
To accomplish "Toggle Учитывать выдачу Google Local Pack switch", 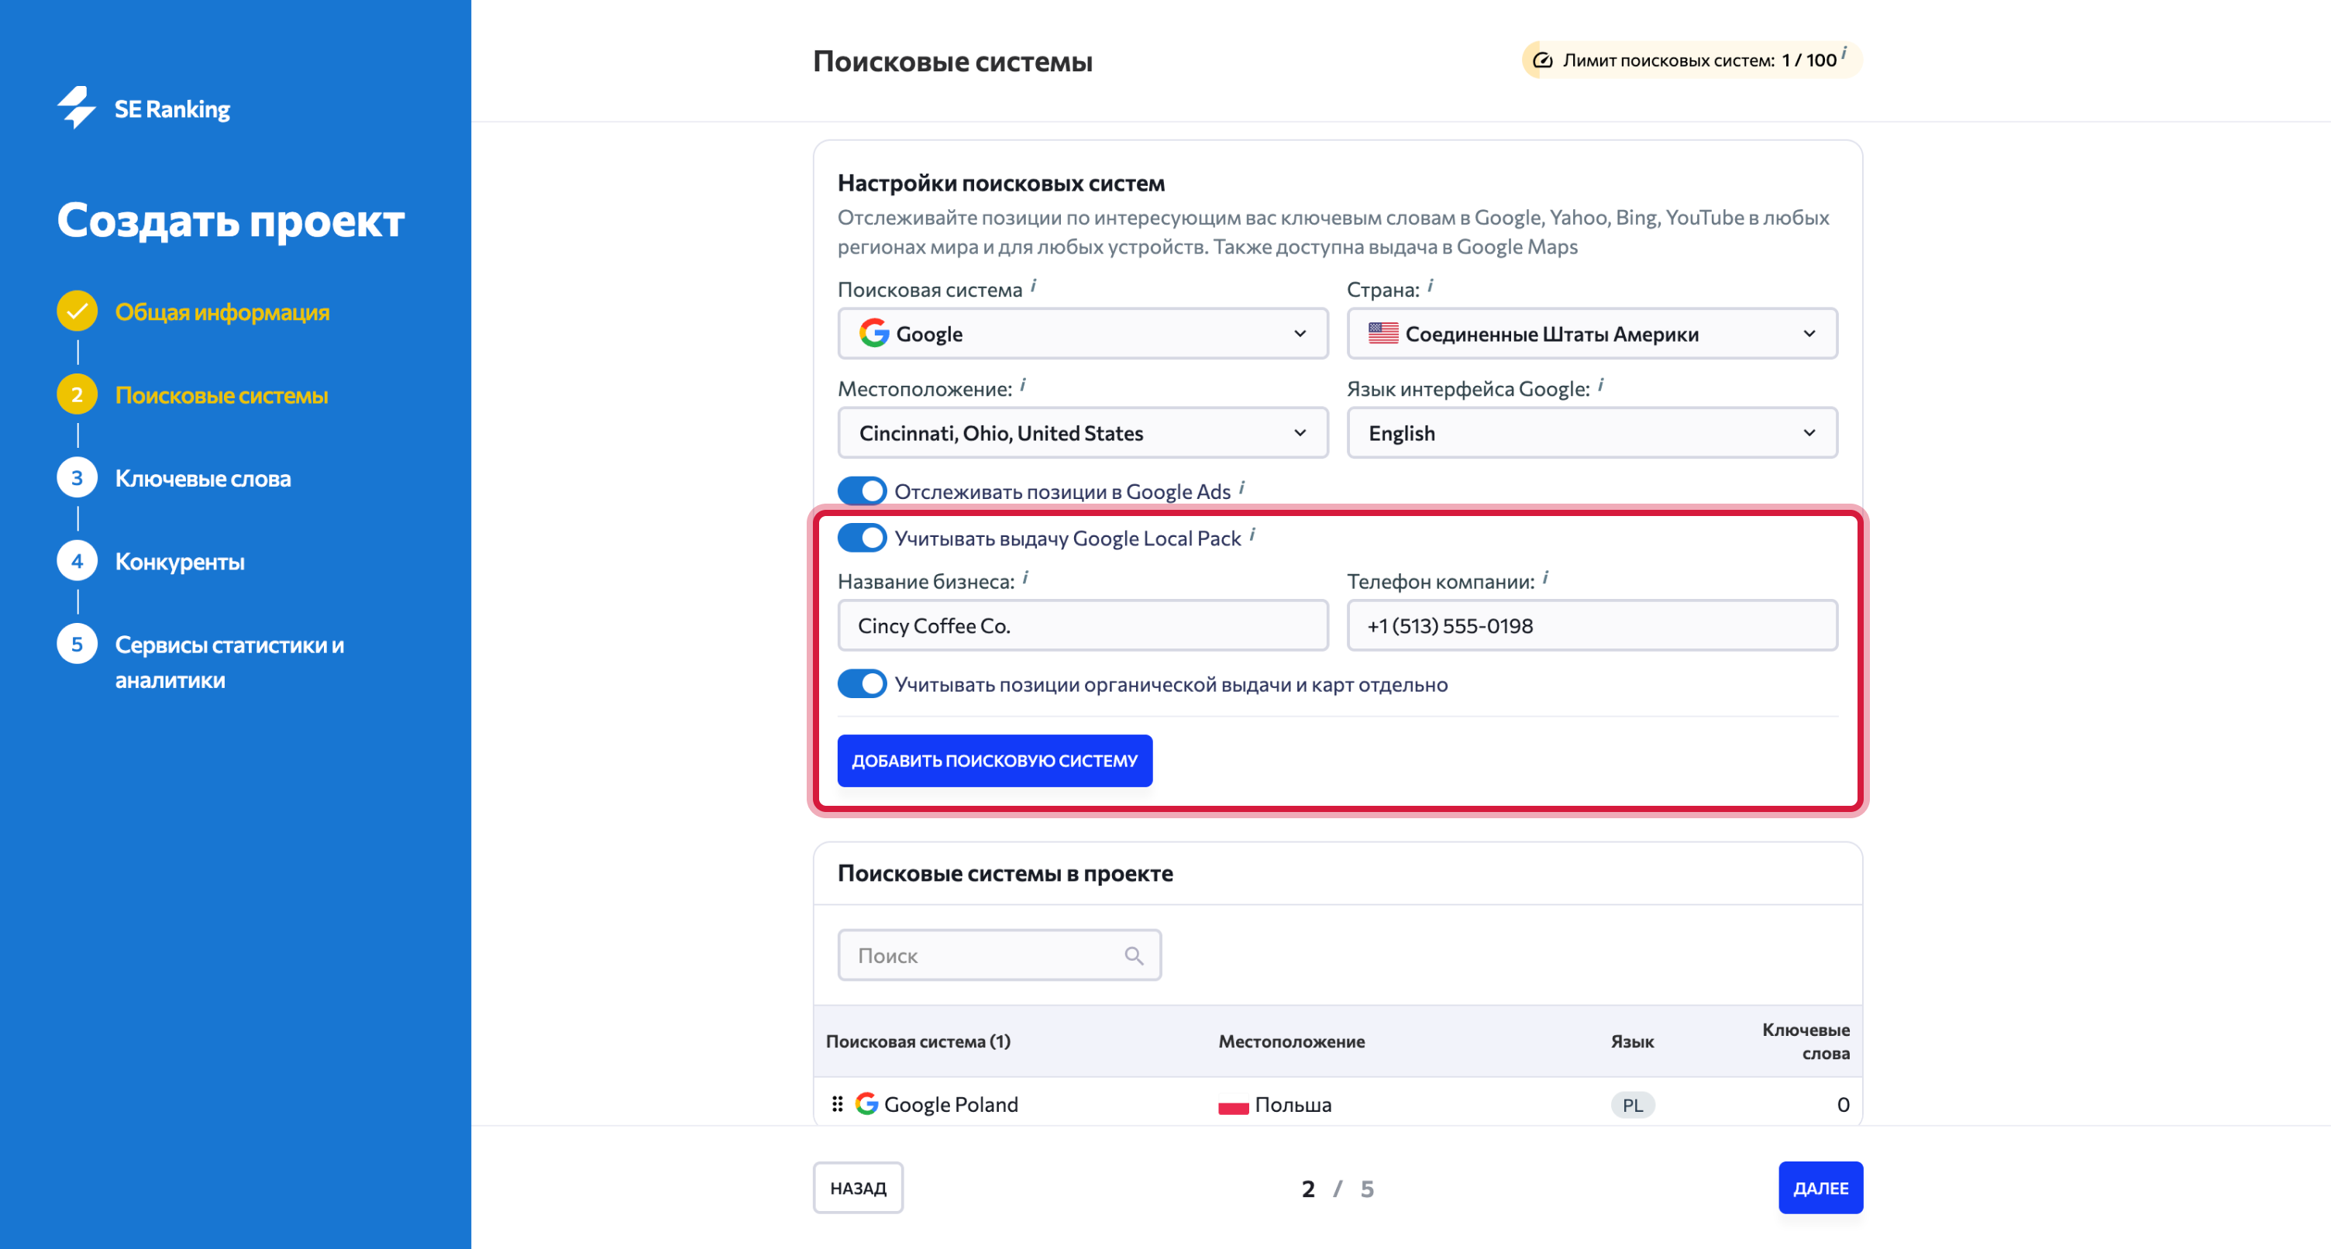I will point(862,538).
